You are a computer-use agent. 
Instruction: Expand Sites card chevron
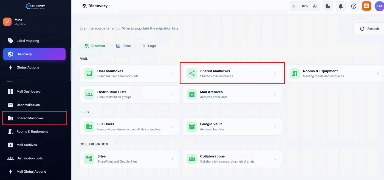point(172,159)
